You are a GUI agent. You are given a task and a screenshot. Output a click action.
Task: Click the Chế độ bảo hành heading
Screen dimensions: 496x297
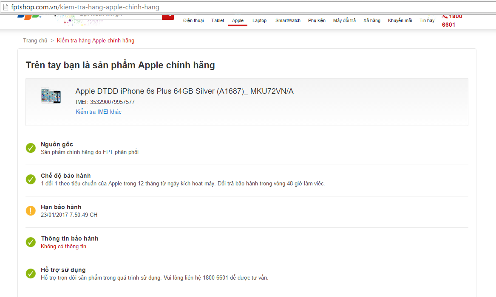coord(66,176)
